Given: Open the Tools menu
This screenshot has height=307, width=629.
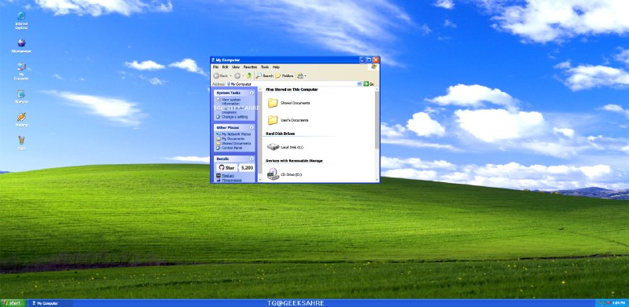Looking at the screenshot, I should point(265,67).
